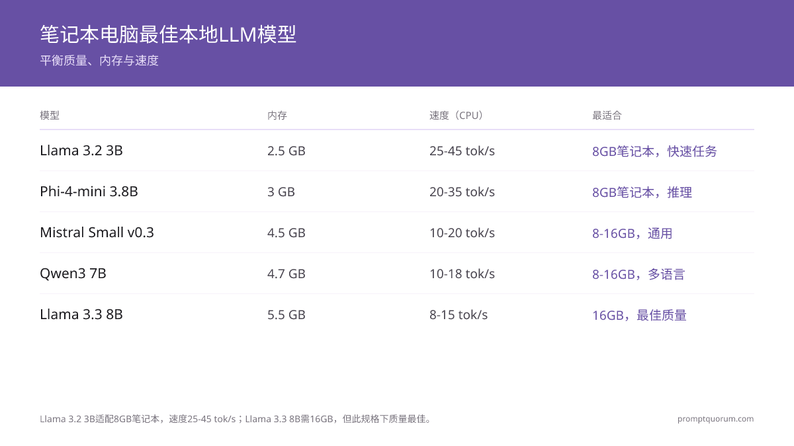Click the subtitle 平衡质量、内存与速度
794x446 pixels.
(x=99, y=61)
